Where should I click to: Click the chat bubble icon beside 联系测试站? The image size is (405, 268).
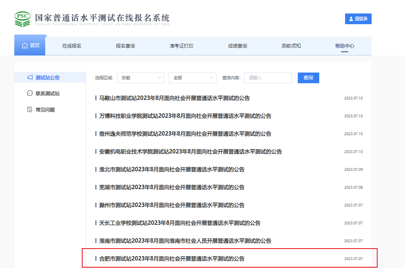click(x=30, y=94)
